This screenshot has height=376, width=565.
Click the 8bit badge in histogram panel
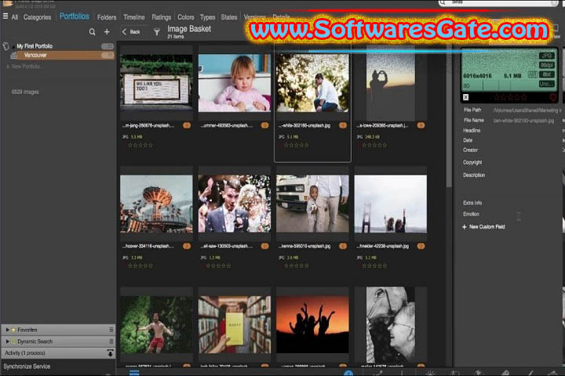(x=547, y=74)
